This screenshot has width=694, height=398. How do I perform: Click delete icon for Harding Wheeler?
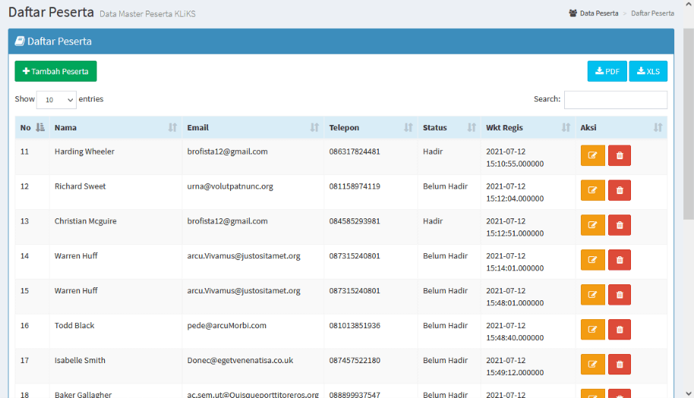click(619, 155)
